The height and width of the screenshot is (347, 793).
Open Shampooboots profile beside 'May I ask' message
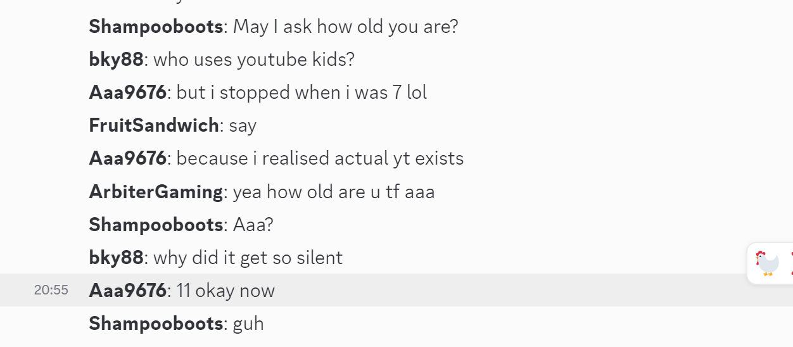click(x=156, y=27)
